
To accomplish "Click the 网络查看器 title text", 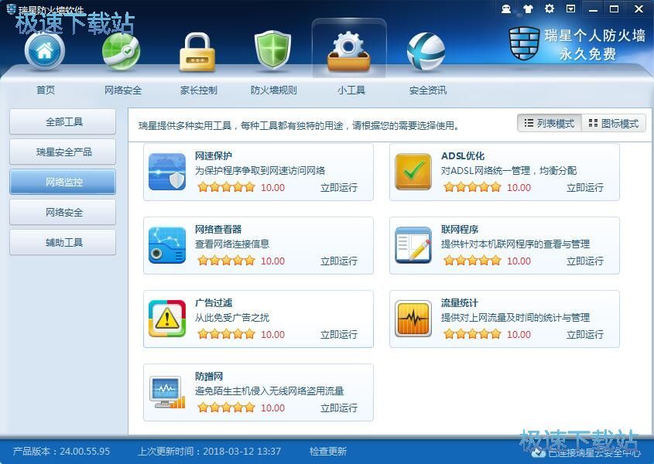I will tap(218, 229).
